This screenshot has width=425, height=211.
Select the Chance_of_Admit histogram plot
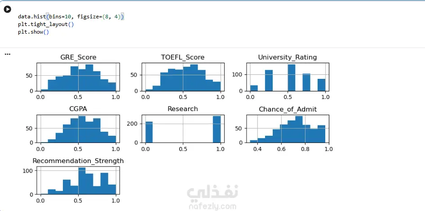pyautogui.click(x=288, y=129)
